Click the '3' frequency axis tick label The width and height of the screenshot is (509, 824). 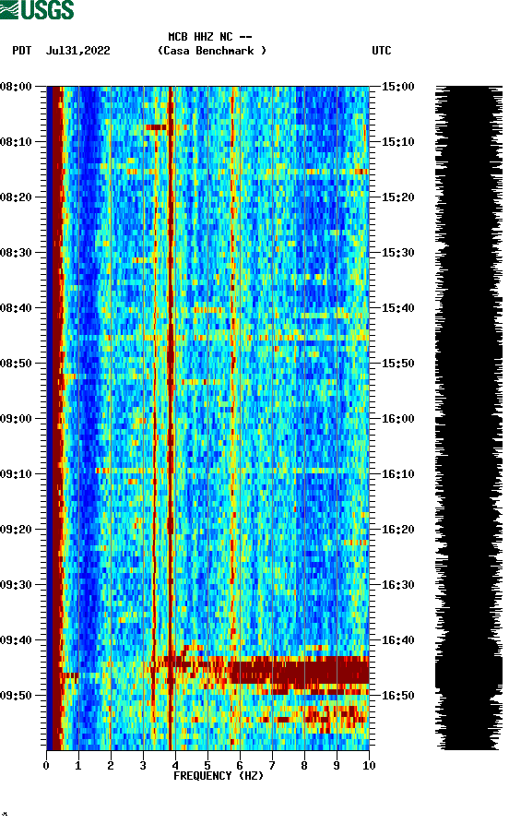143,765
